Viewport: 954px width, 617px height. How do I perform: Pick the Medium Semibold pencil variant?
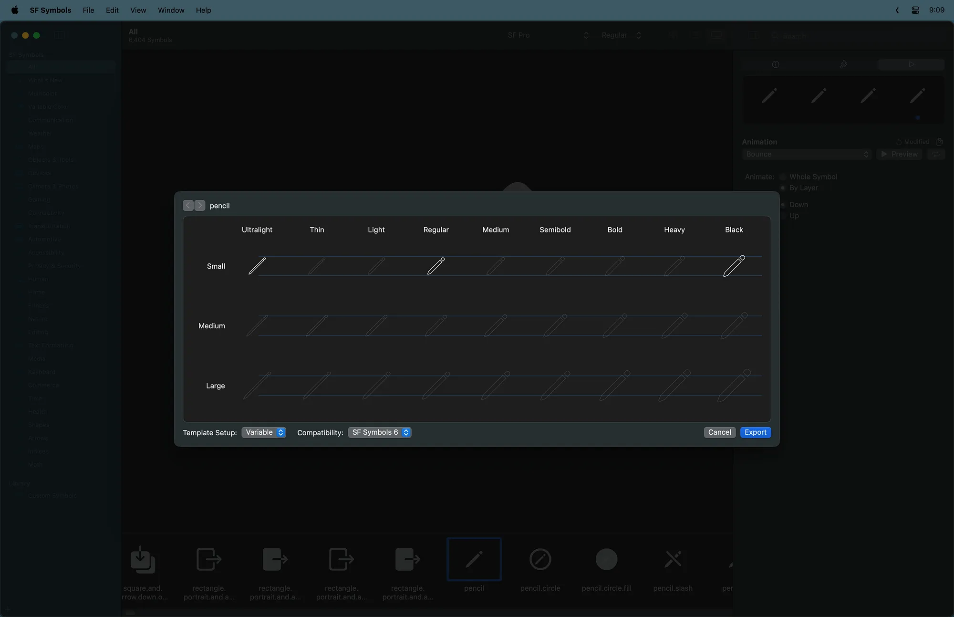[555, 325]
